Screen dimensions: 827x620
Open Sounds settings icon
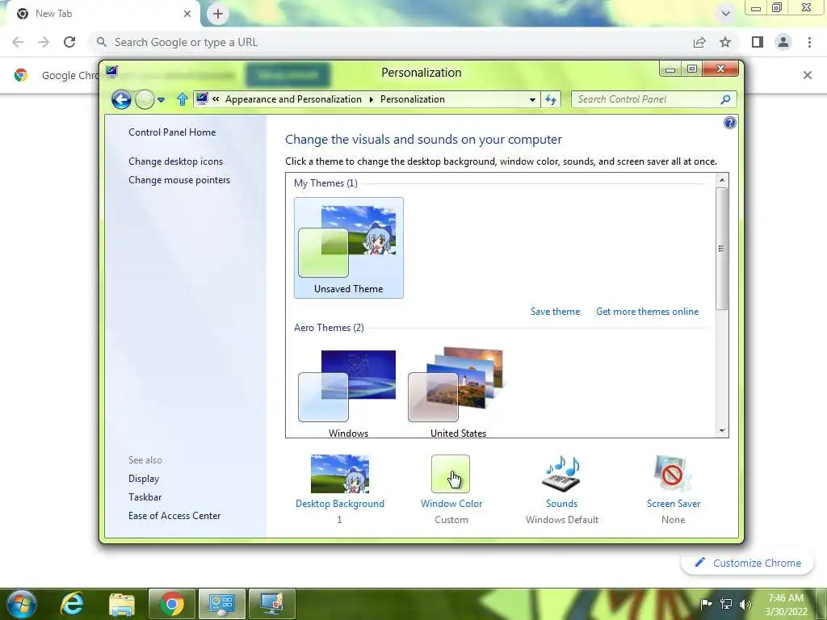[562, 474]
